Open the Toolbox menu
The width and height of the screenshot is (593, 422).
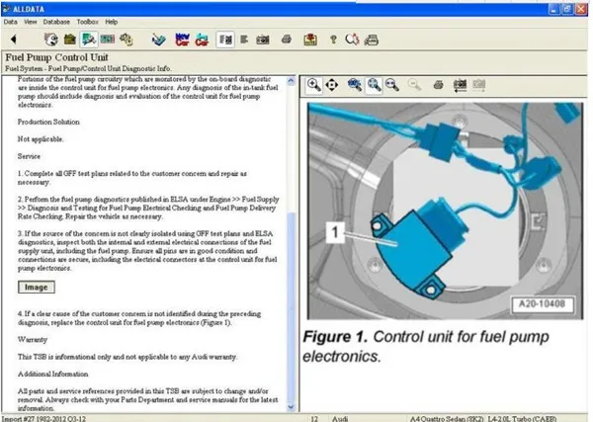[87, 22]
